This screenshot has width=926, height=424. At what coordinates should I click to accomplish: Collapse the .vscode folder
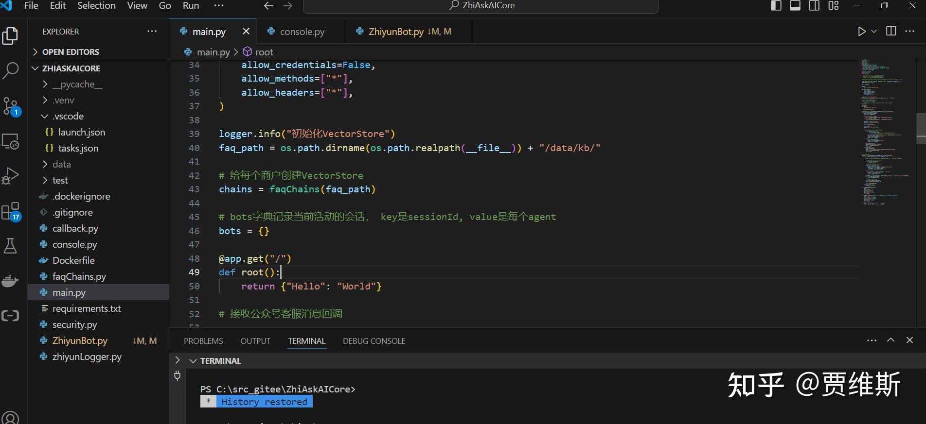98,116
